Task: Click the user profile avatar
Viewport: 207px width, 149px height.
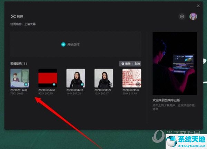Action: coord(193,17)
